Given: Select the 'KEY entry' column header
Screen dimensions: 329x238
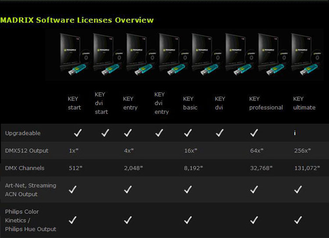Looking at the screenshot, I should 130,103.
